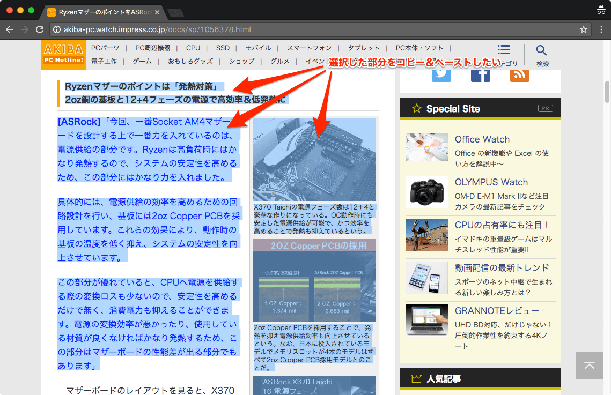The width and height of the screenshot is (611, 395).
Task: View site information icon in address bar
Action: [57, 29]
